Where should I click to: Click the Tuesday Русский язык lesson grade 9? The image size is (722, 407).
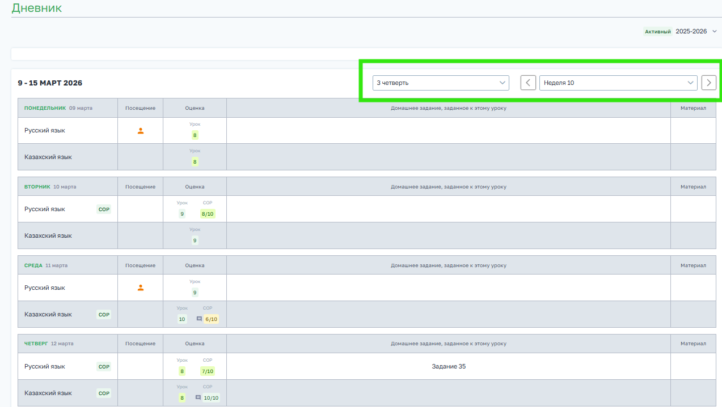[182, 214]
